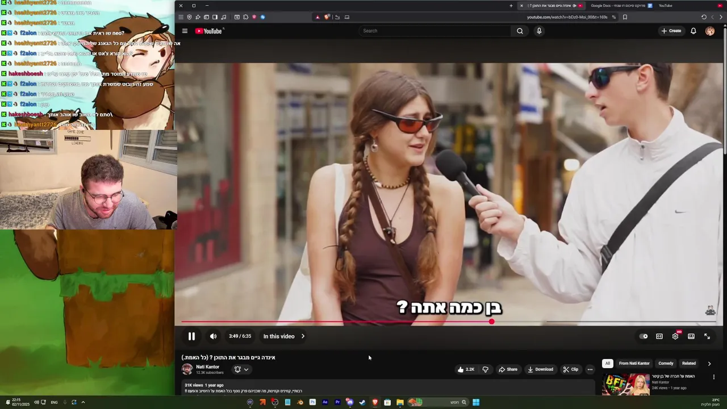The image size is (727, 409).
Task: Select the 'From Nati Kantor' chip
Action: [x=634, y=364]
